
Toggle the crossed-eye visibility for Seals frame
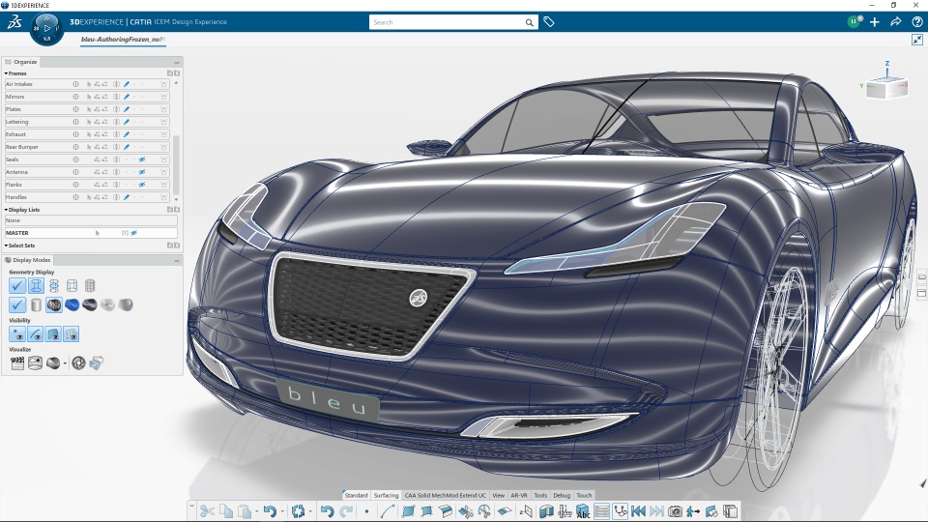(141, 159)
